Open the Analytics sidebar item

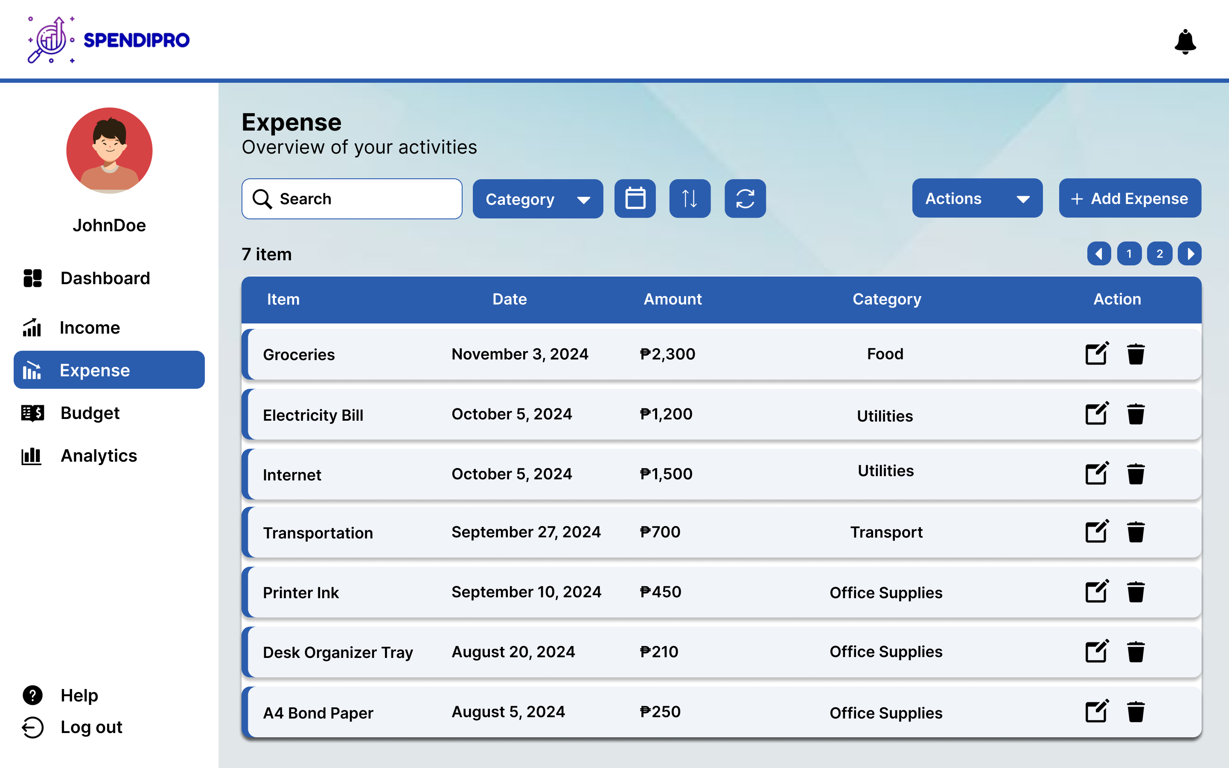tap(99, 456)
